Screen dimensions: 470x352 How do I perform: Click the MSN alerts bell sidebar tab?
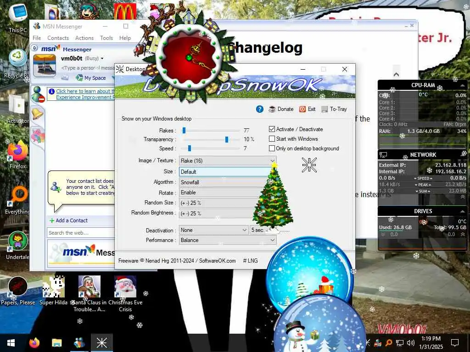(38, 114)
